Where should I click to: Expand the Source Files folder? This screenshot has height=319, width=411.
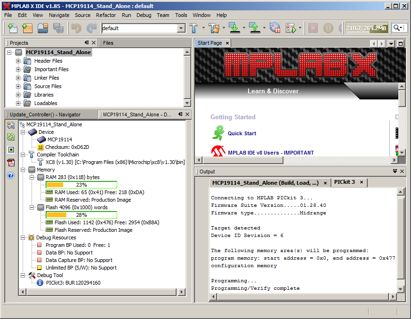(x=18, y=86)
